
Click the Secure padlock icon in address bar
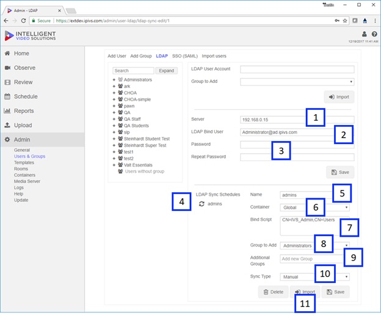click(34, 21)
